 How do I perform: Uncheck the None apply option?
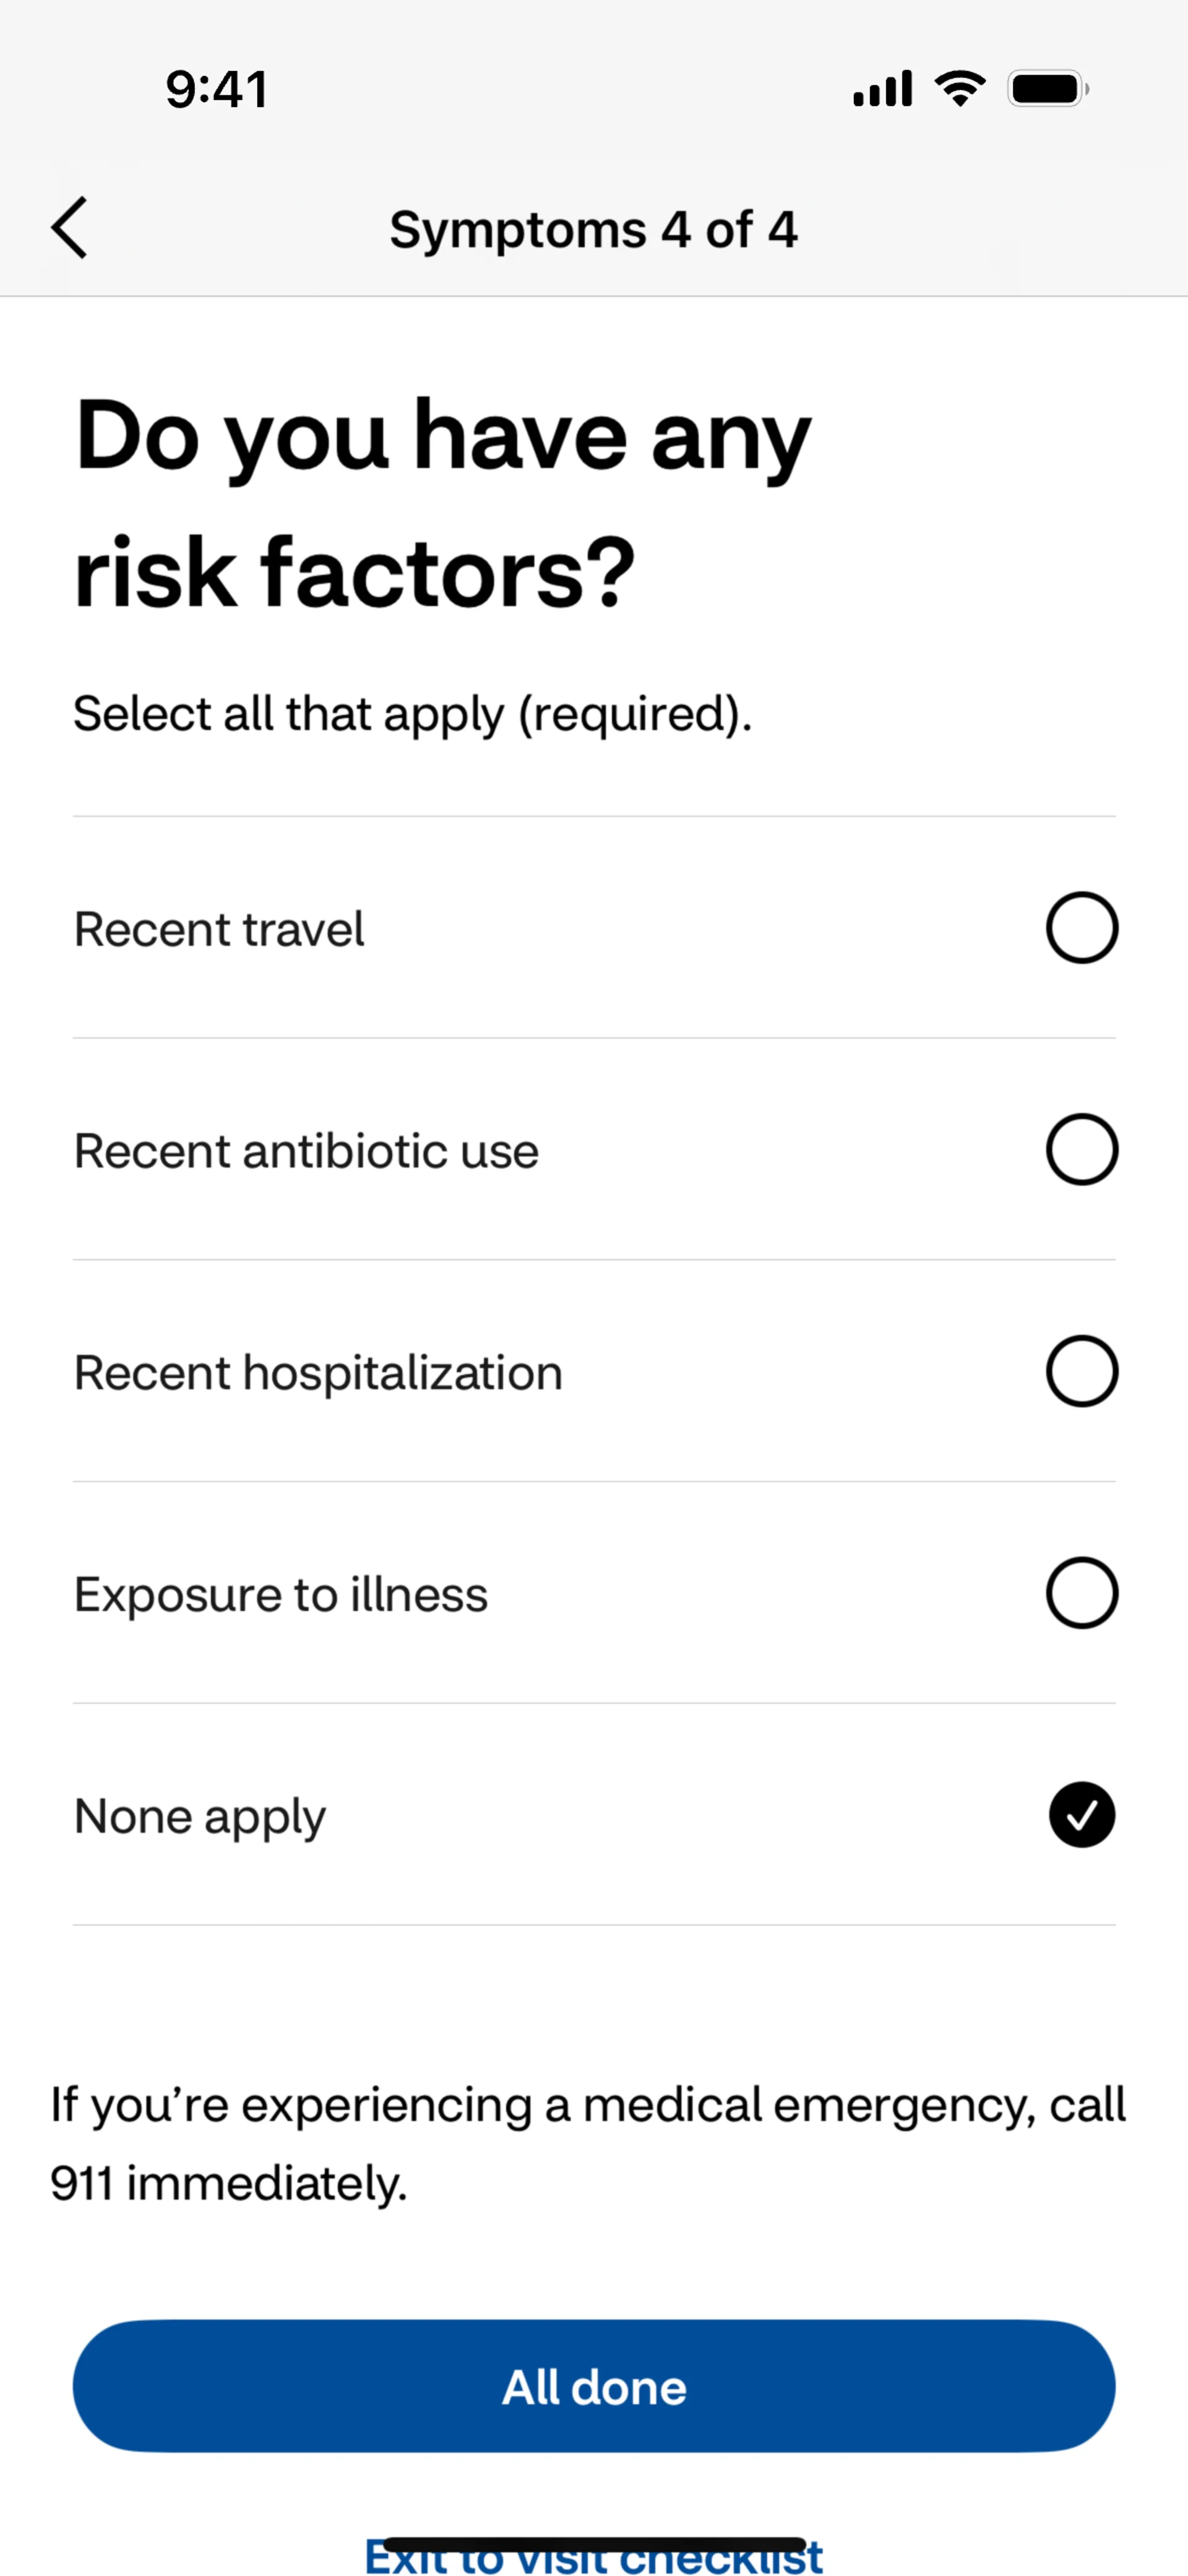pos(1081,1815)
